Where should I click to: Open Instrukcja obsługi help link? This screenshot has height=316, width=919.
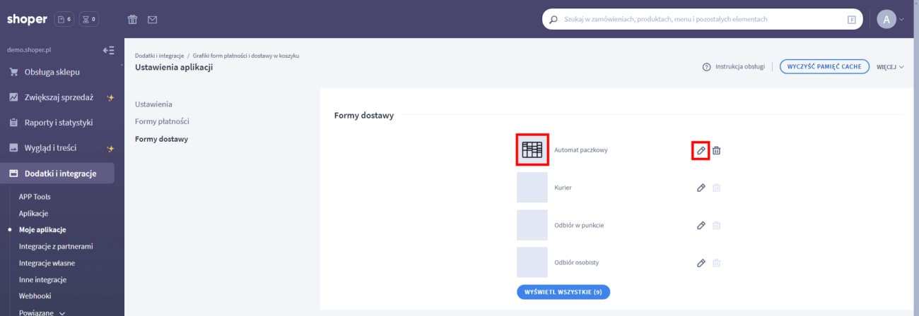tap(734, 67)
